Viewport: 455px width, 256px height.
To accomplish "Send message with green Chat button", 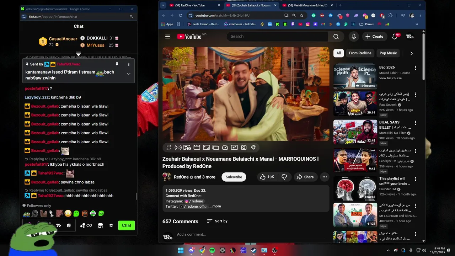I will coord(127,225).
